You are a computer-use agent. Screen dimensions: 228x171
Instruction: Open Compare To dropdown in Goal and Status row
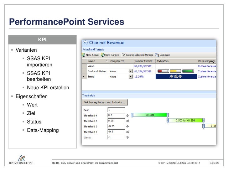coord(131,71)
